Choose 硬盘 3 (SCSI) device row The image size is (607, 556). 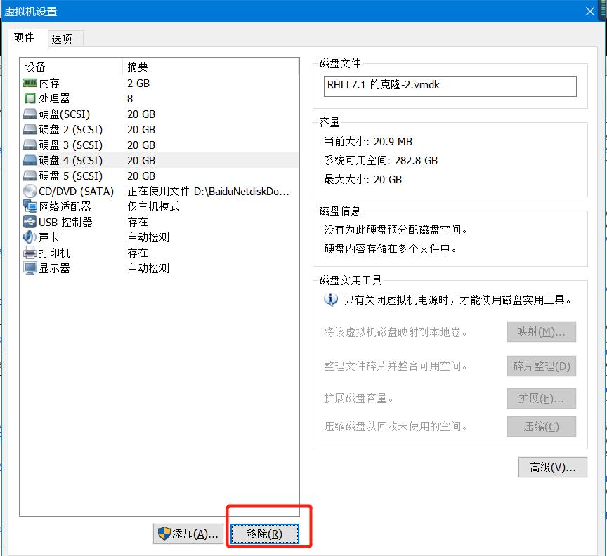click(x=70, y=145)
